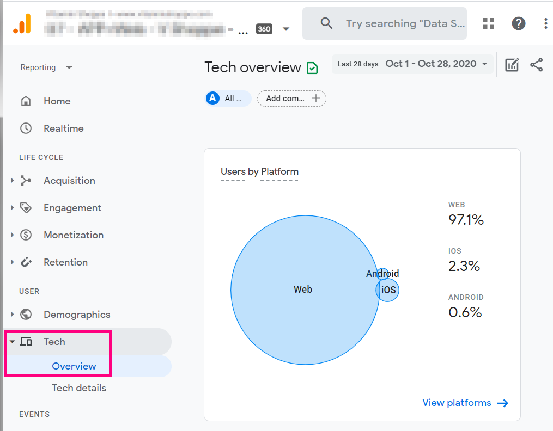
Task: Open the Reporting dropdown
Action: 46,67
